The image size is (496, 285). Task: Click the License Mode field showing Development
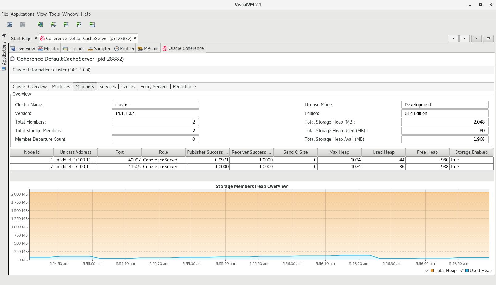[x=445, y=105]
